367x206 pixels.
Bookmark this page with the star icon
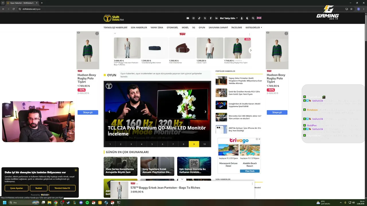[351, 9]
